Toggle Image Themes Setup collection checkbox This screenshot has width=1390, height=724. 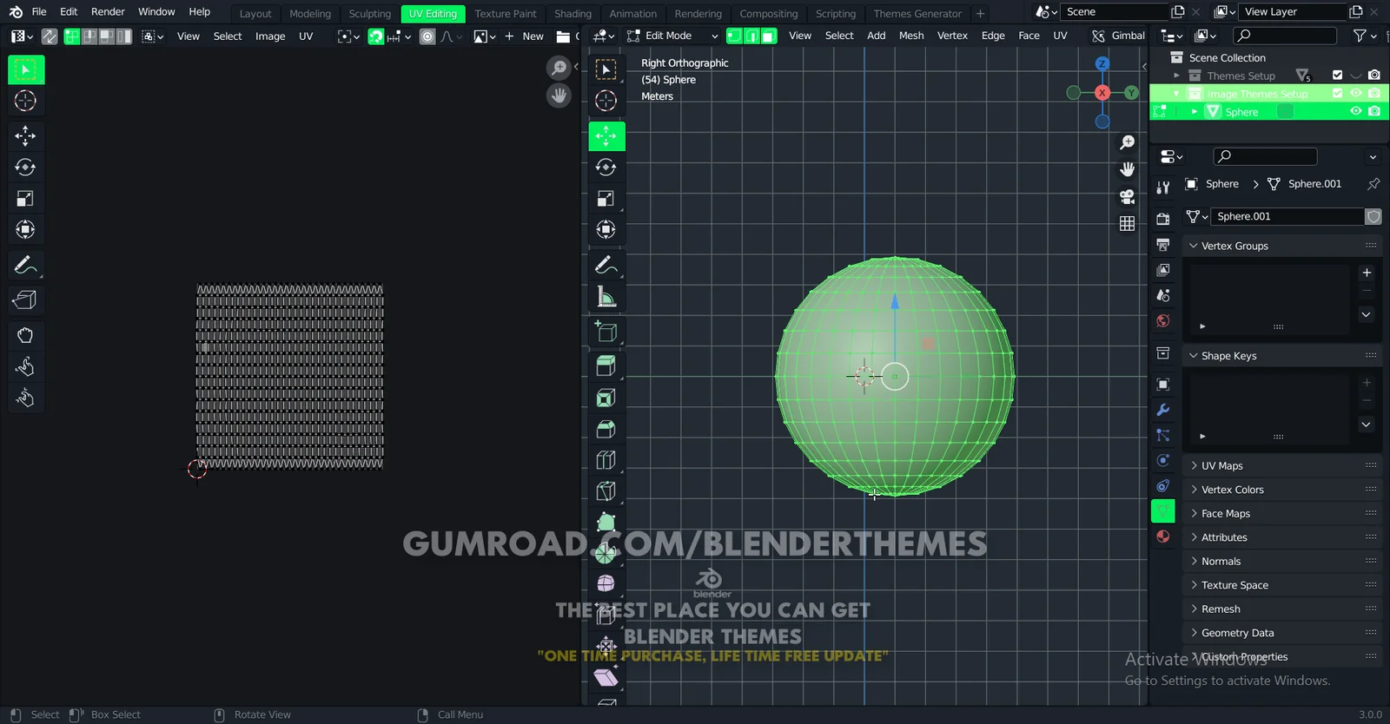pyautogui.click(x=1337, y=94)
